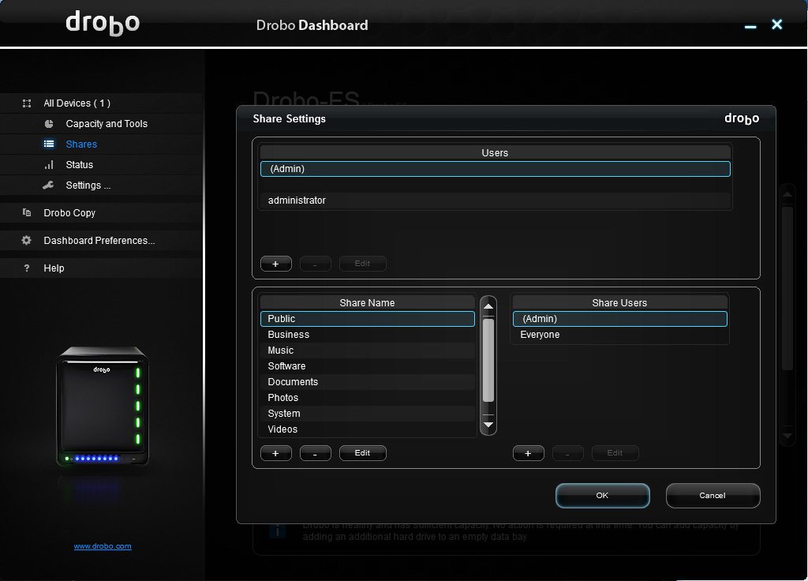The height and width of the screenshot is (581, 808).
Task: Select the Photos share
Action: click(x=368, y=398)
